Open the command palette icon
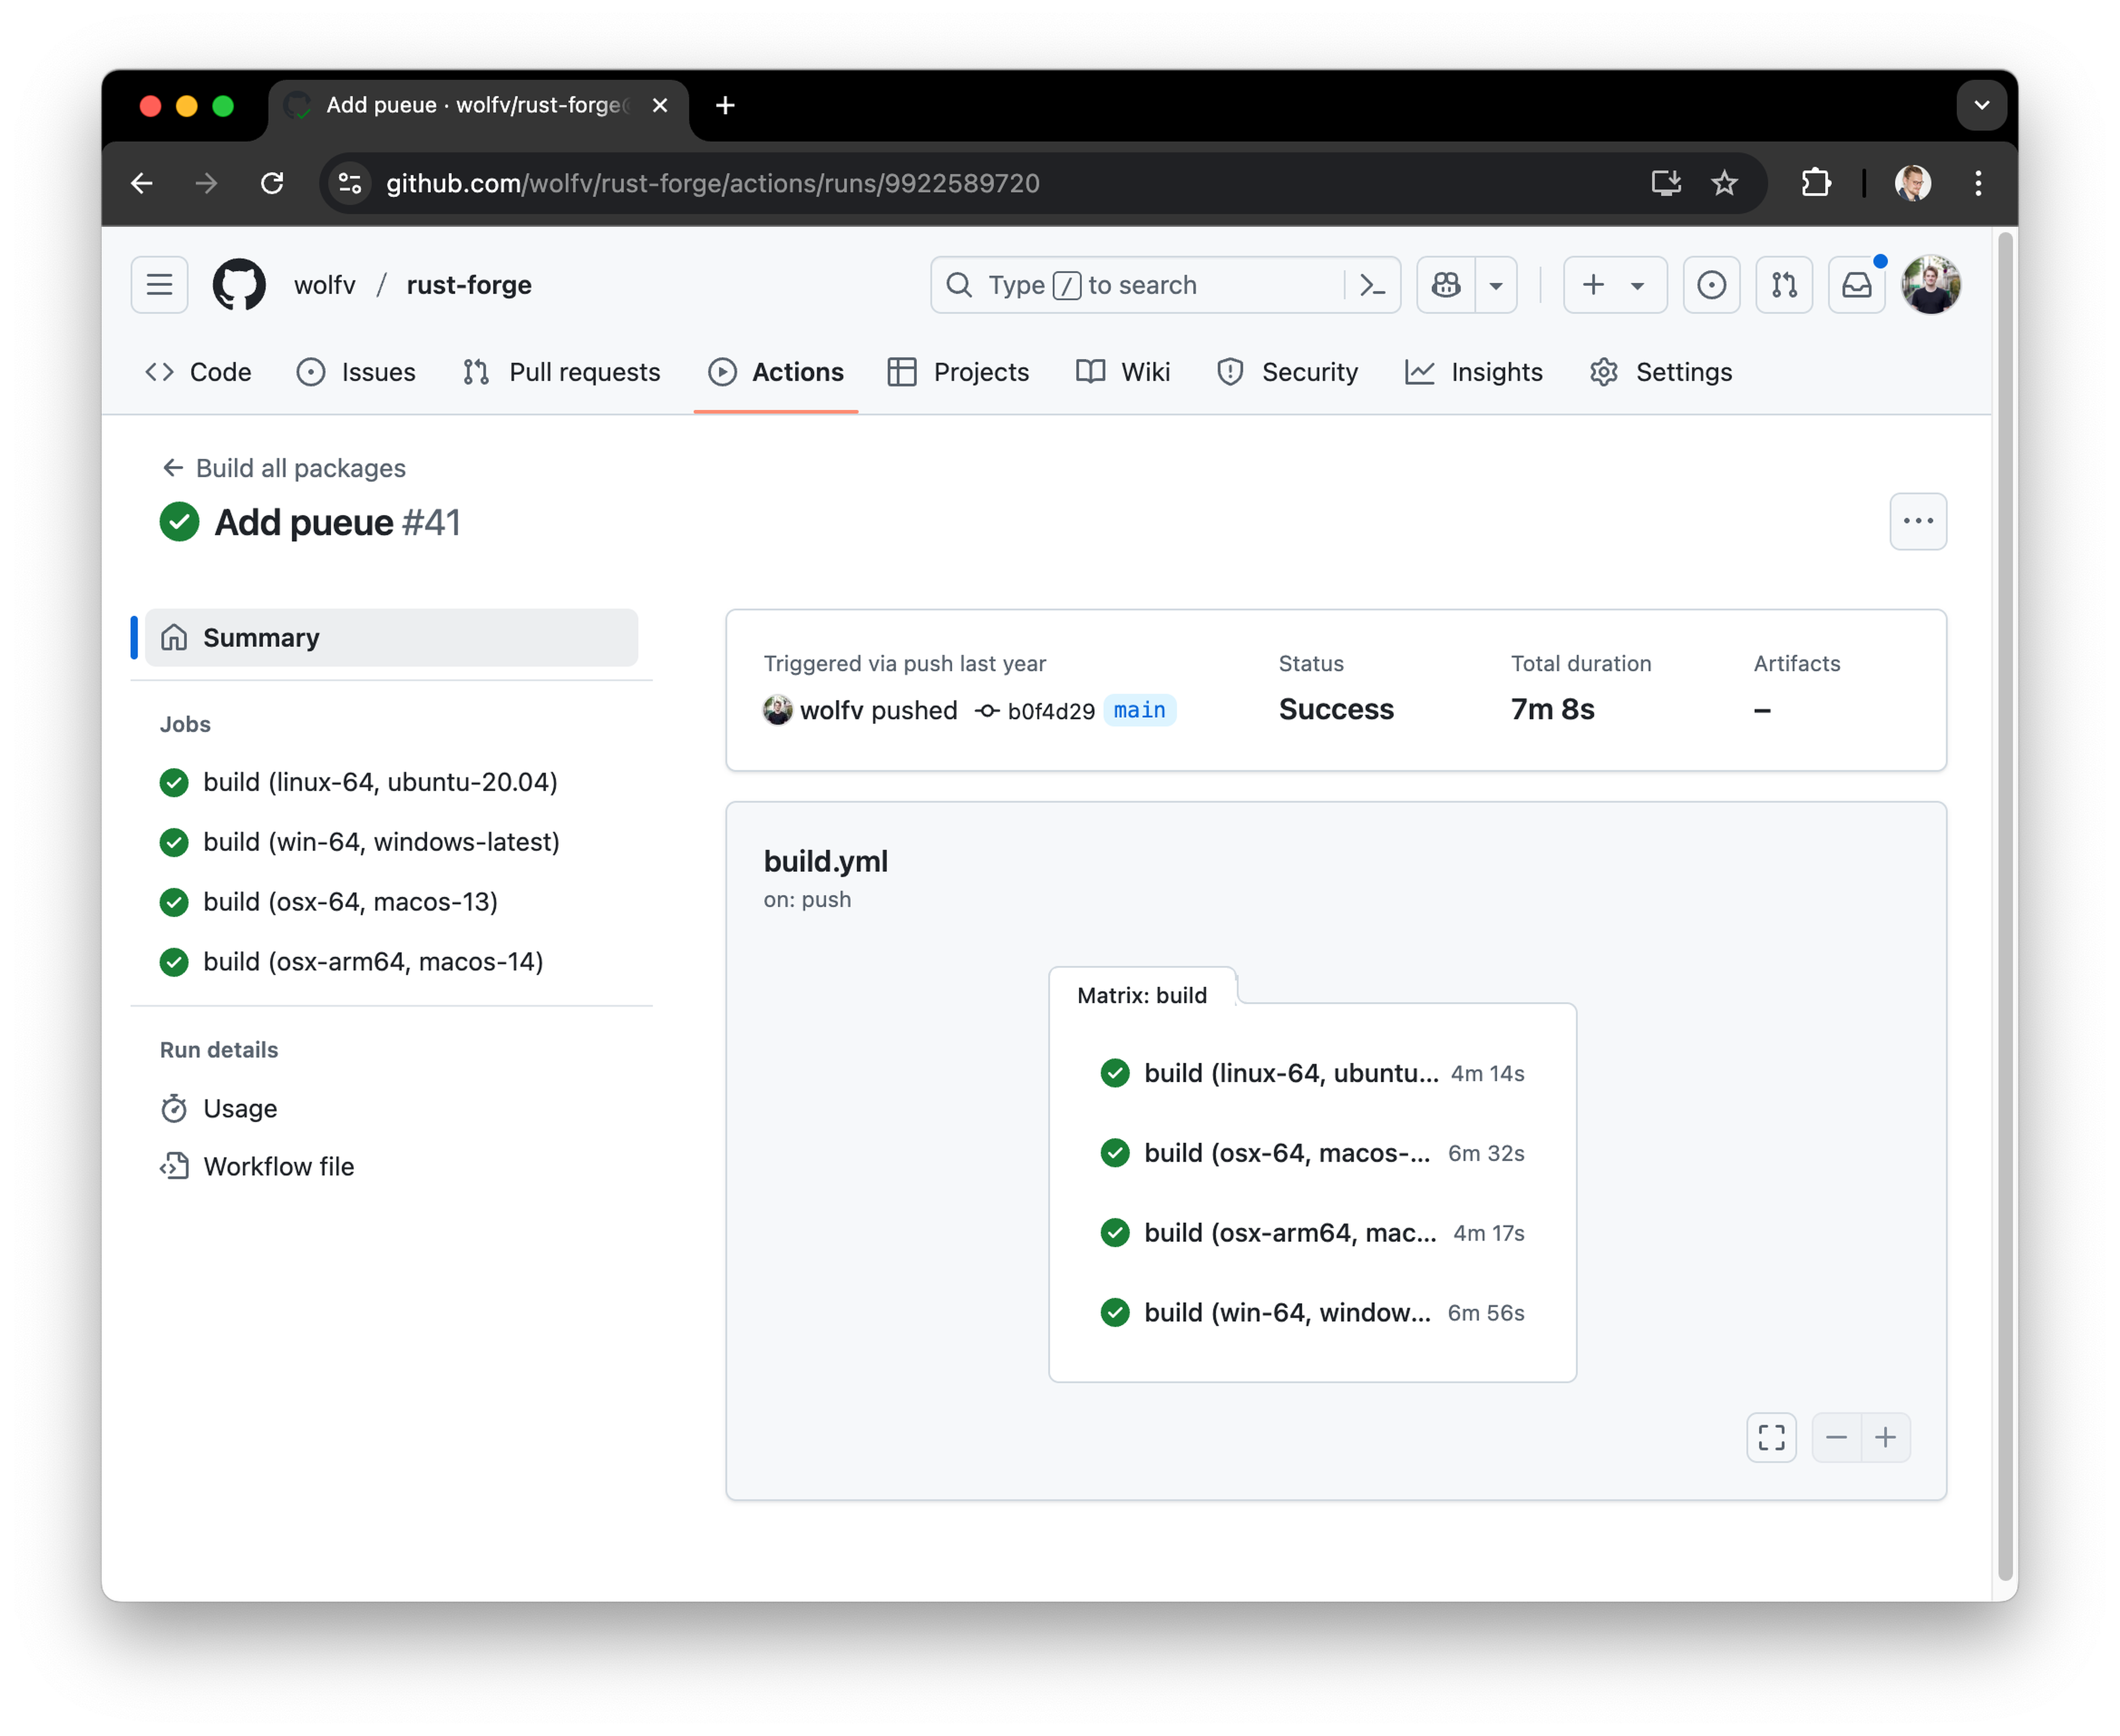 (1372, 285)
